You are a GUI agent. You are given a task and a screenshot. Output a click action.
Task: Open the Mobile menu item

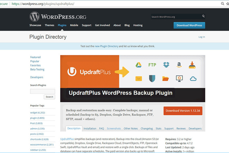(x=74, y=25)
